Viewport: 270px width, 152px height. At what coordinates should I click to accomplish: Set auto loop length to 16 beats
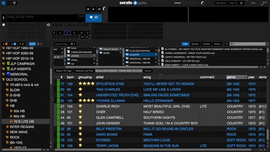pyautogui.click(x=81, y=33)
